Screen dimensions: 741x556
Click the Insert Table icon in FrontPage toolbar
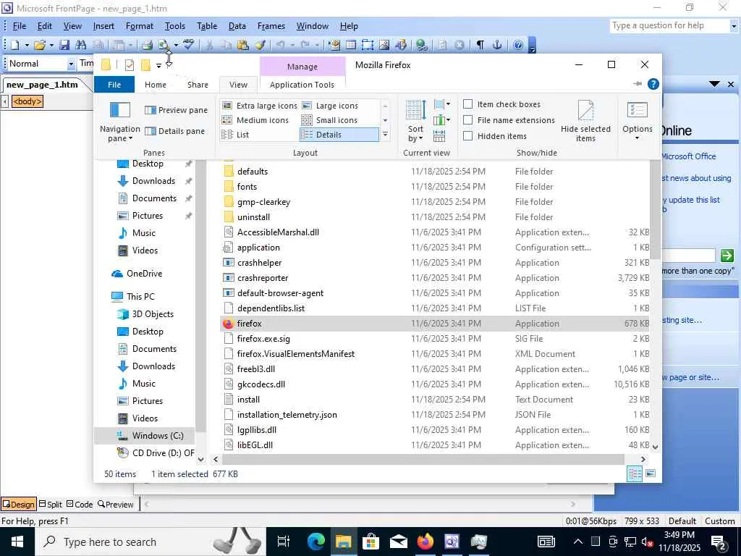click(x=351, y=45)
